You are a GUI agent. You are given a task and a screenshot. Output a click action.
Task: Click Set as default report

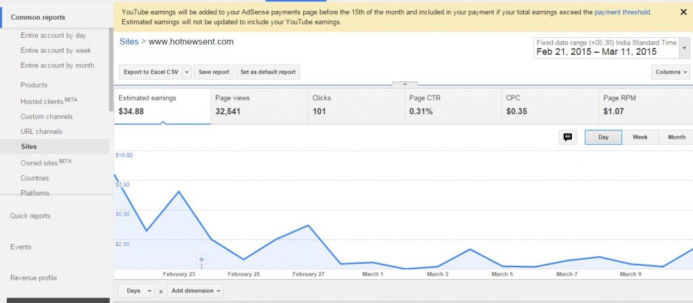(268, 72)
